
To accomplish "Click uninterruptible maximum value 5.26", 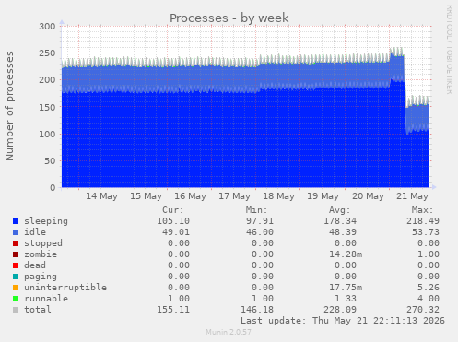I will click(429, 288).
